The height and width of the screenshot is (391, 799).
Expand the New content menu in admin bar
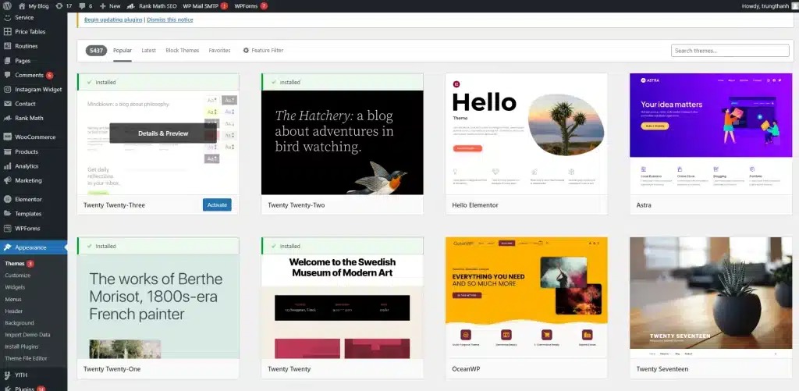(x=109, y=5)
